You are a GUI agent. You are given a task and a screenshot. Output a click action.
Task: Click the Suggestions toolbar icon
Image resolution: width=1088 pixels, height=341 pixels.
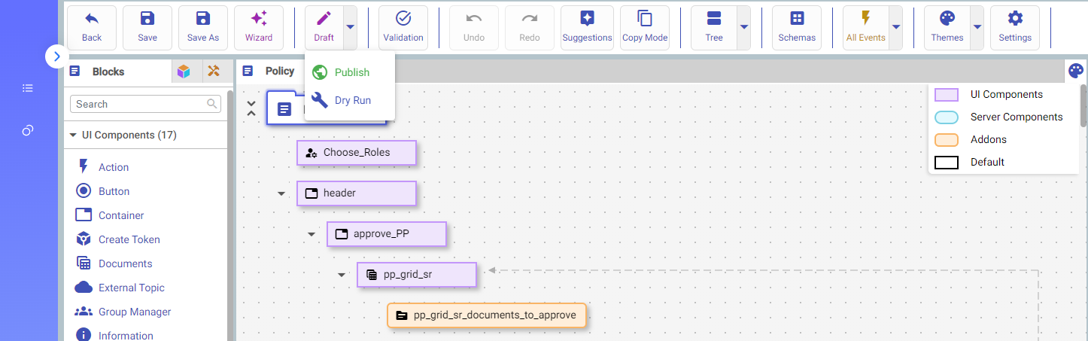(x=587, y=20)
